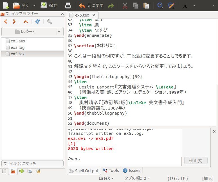Open the toolbar overflow arrow at far right

pos(213,6)
